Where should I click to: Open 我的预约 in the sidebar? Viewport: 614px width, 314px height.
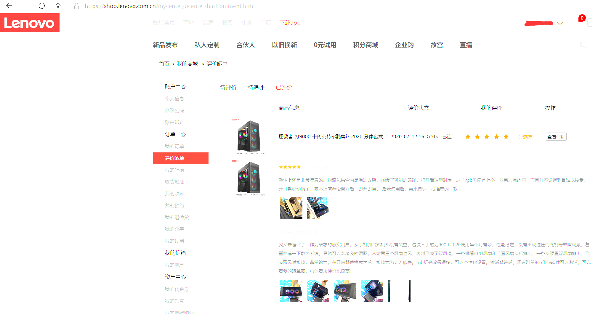pos(174,205)
